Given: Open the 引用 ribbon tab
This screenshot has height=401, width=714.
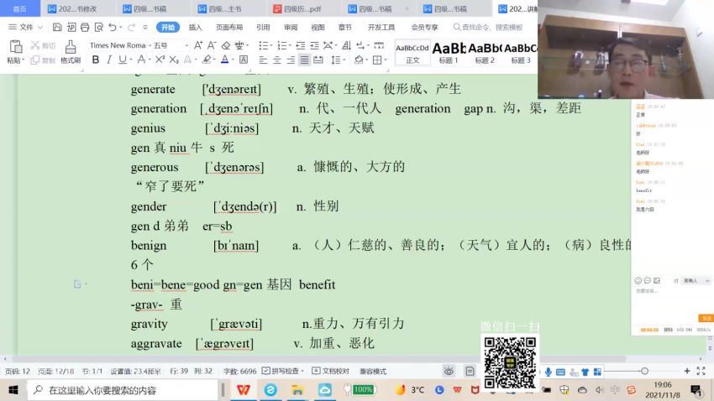Looking at the screenshot, I should click(x=263, y=28).
